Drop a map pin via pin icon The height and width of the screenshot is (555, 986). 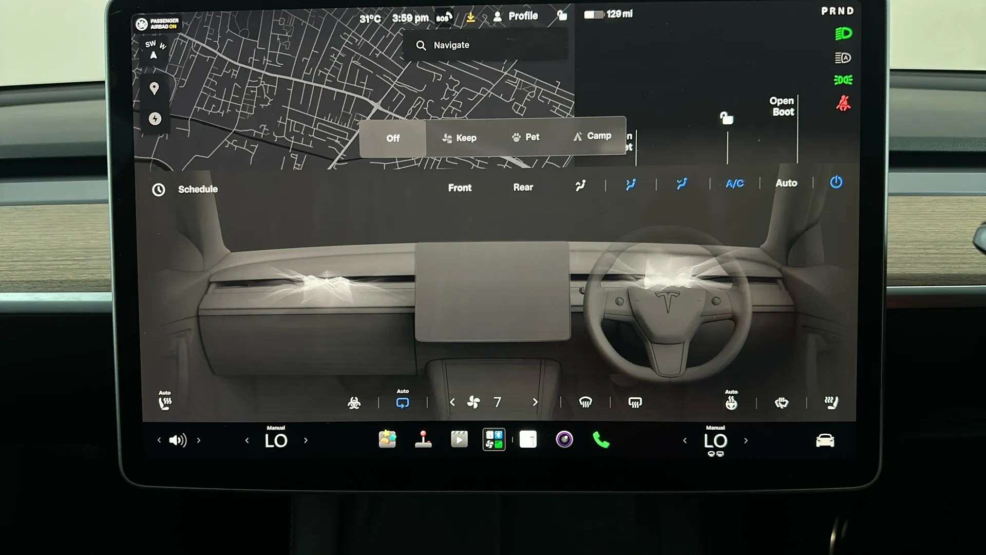[154, 88]
